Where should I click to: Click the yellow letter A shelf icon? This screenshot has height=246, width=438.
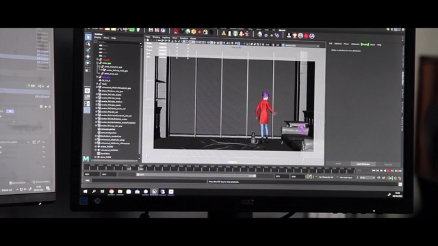[224, 33]
